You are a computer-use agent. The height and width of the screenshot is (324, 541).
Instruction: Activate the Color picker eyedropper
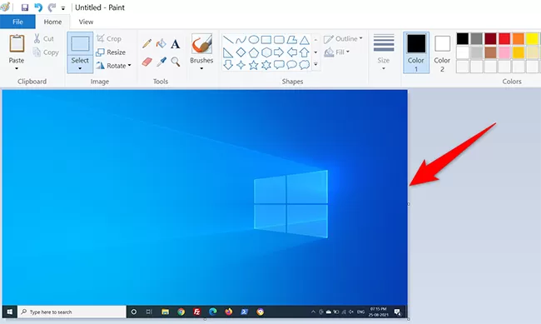pyautogui.click(x=161, y=62)
